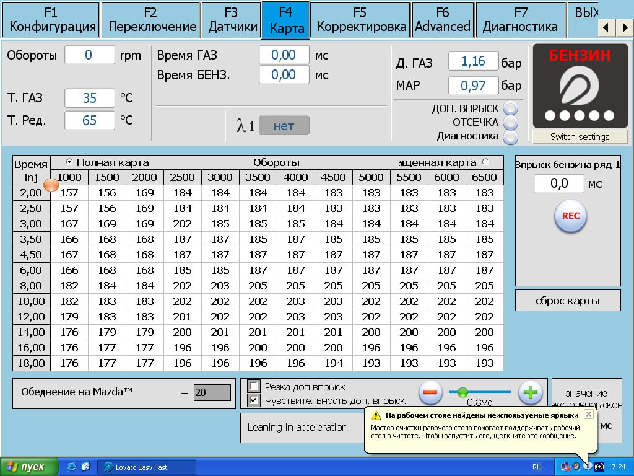Click the Д. ГАЗ pressure field
The width and height of the screenshot is (634, 476).
tap(473, 61)
